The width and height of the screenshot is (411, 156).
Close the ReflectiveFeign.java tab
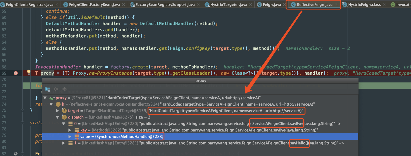click(336, 5)
